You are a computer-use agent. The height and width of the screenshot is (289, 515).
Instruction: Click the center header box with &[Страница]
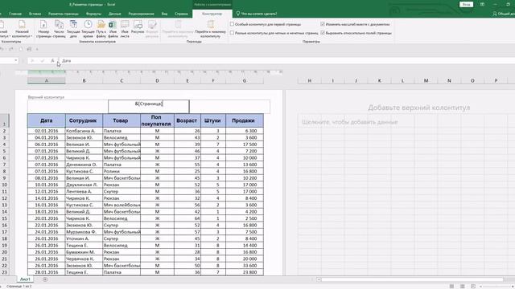click(x=148, y=107)
